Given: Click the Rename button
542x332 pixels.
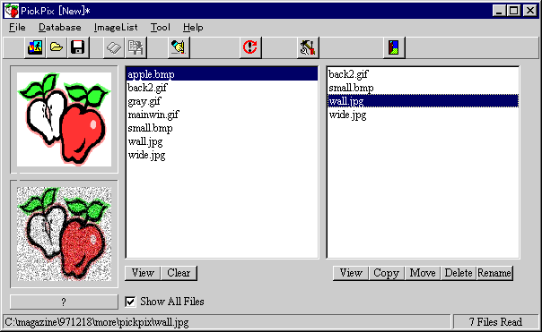Looking at the screenshot, I should pyautogui.click(x=494, y=273).
